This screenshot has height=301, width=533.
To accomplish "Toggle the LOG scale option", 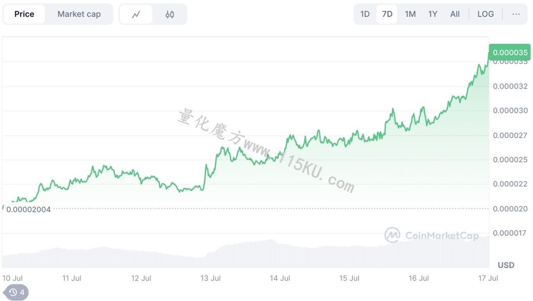I will click(486, 14).
